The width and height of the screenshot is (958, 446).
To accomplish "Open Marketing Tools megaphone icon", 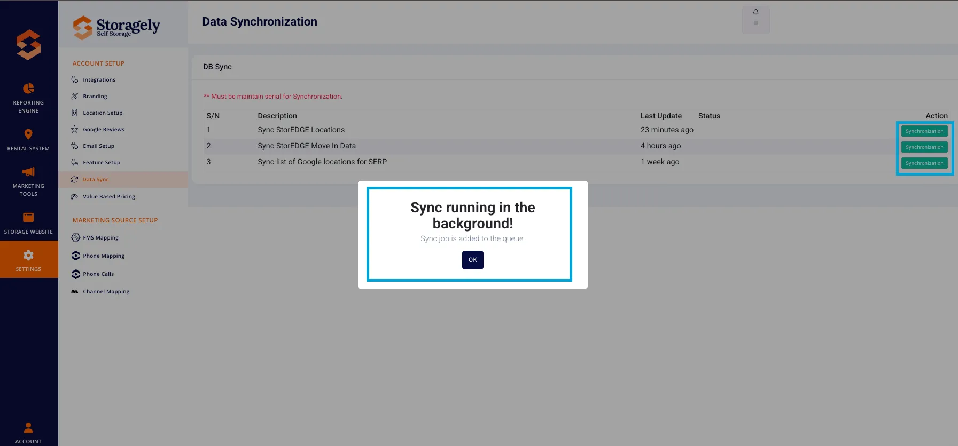I will [28, 172].
